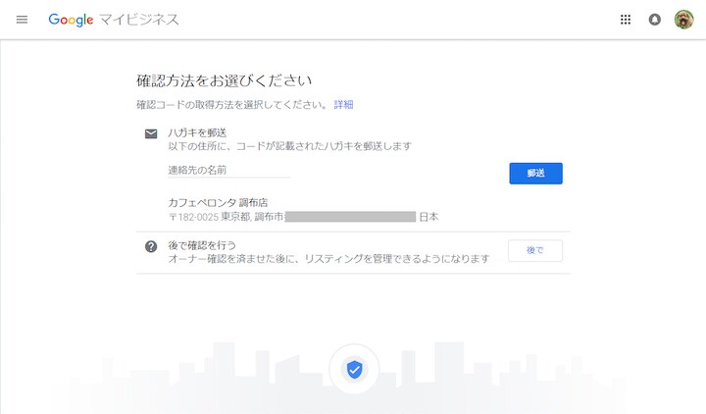
Task: Open the 詳細 link
Action: click(343, 105)
